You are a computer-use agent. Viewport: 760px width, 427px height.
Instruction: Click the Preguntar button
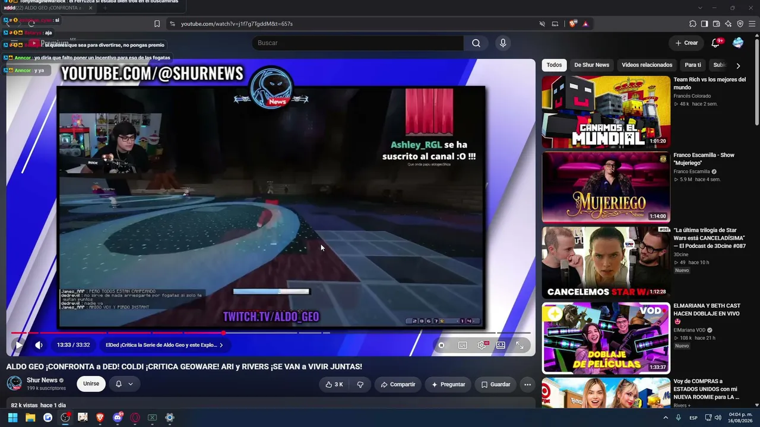coord(448,384)
